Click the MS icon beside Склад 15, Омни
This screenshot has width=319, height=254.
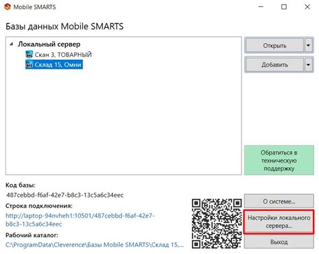coord(30,65)
